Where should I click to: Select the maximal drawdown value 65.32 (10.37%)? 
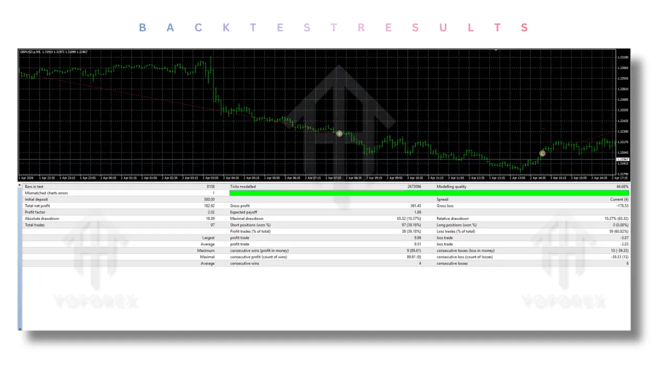(409, 219)
